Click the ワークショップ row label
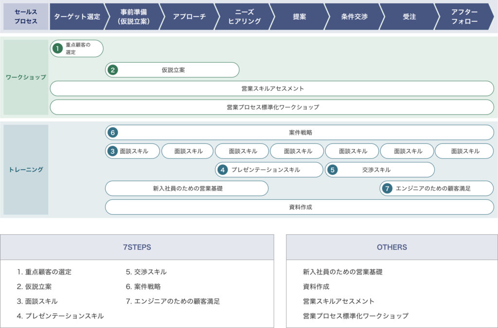 point(26,77)
